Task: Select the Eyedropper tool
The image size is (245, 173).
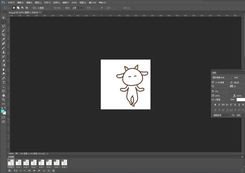Action: pyautogui.click(x=3, y=39)
